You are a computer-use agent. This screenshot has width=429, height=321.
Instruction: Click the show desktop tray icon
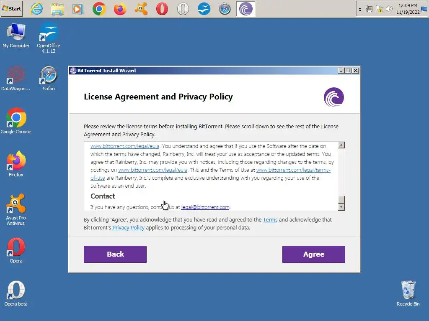(x=424, y=9)
